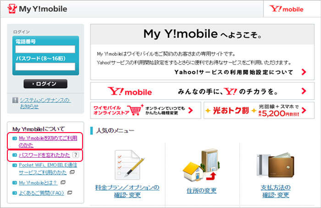Image resolution: width=321 pixels, height=208 pixels.
Task: Click the shopping cart icon in online store banner
Action: (x=134, y=110)
